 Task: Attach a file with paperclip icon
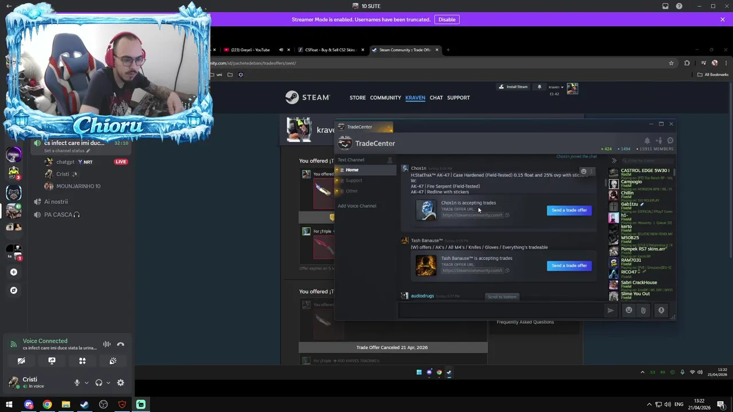643,310
